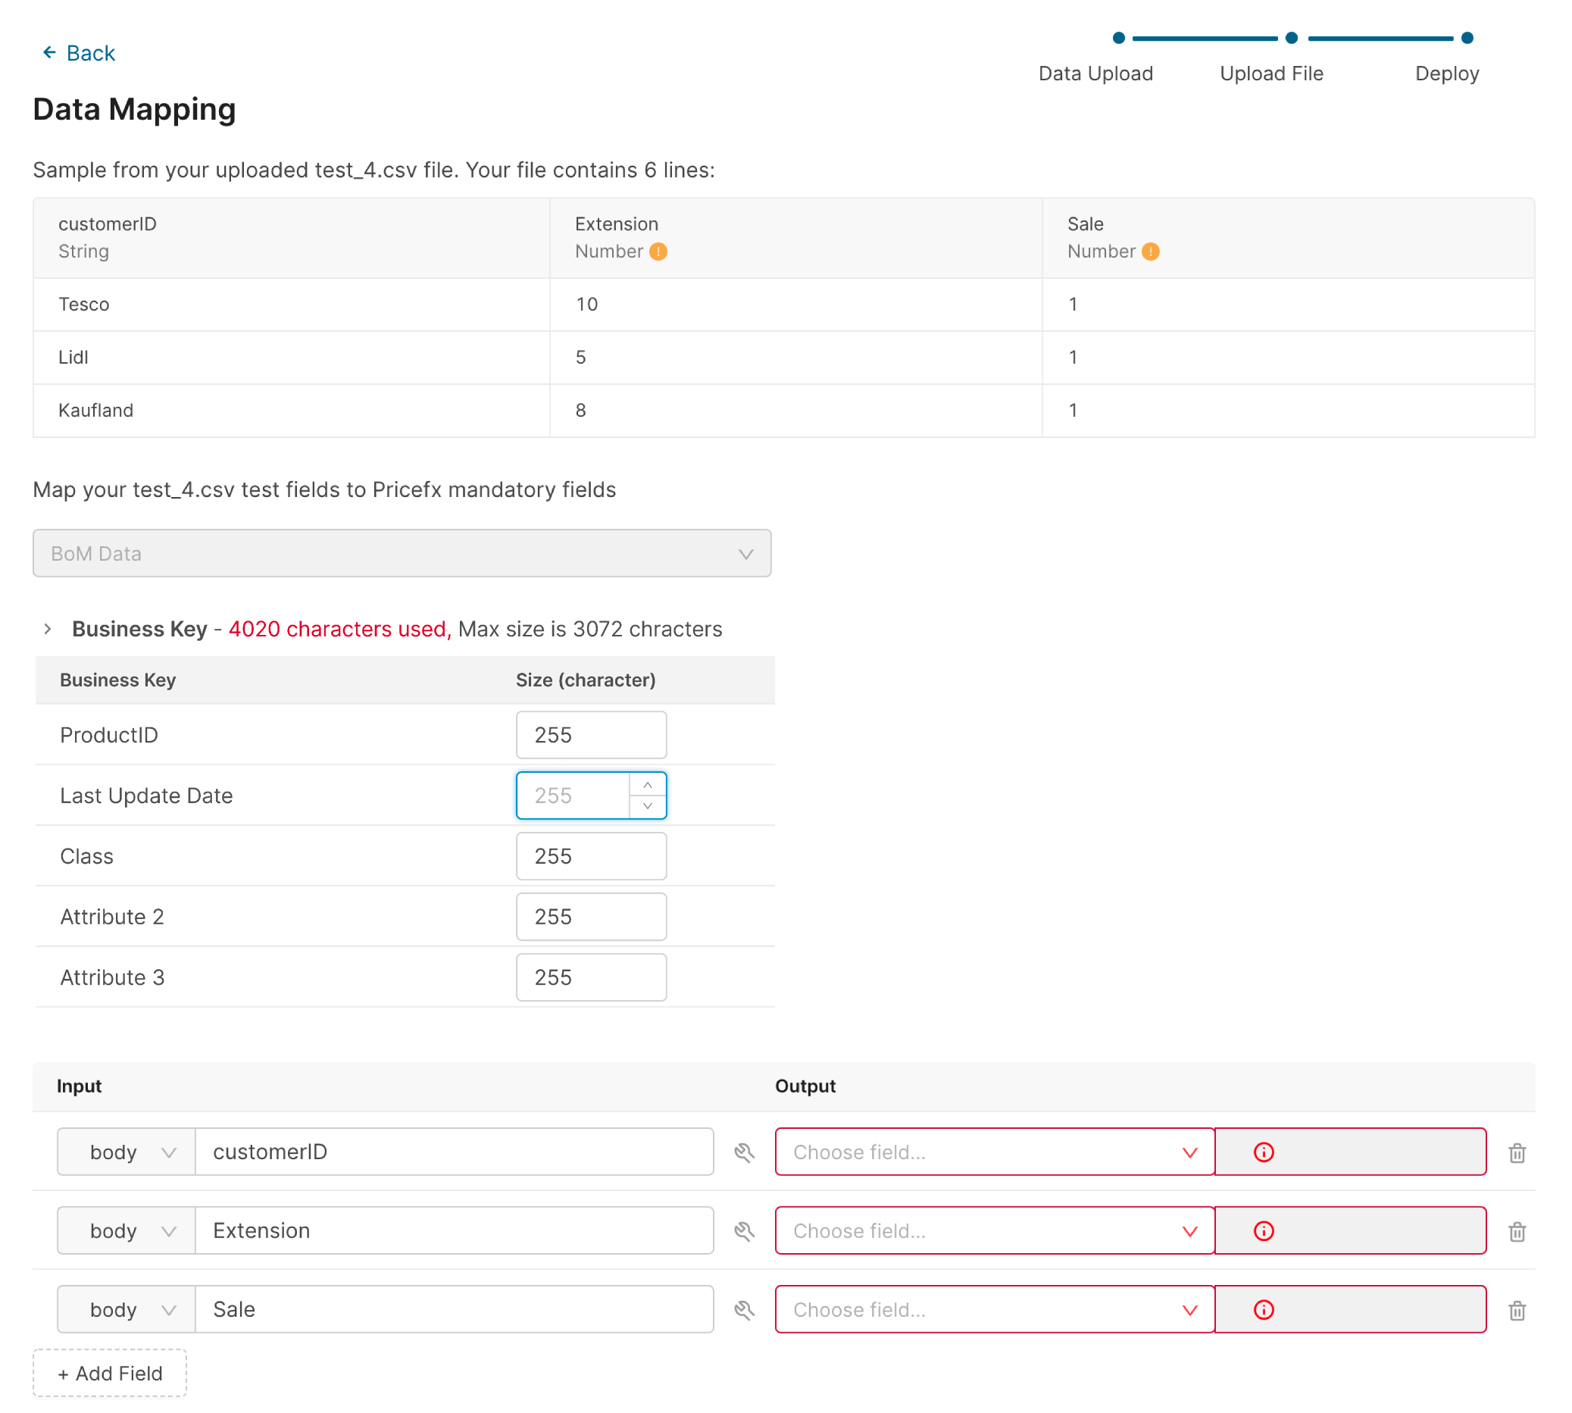Image resolution: width=1572 pixels, height=1413 pixels.
Task: Click Extension column orange warning icon
Action: 658,252
